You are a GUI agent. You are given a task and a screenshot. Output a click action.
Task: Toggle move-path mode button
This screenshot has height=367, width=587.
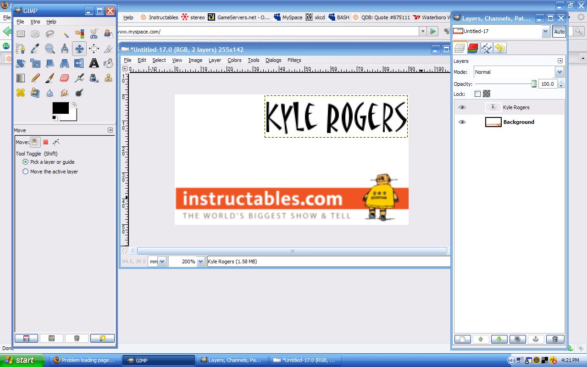pyautogui.click(x=56, y=142)
